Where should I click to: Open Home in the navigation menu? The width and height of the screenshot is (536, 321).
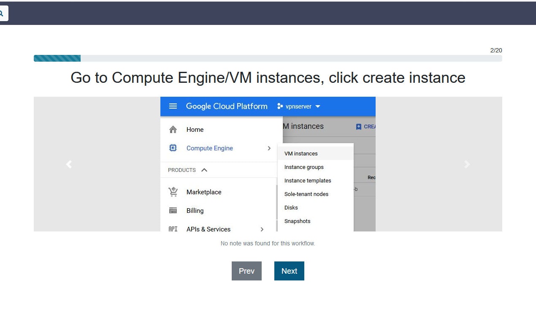point(195,130)
